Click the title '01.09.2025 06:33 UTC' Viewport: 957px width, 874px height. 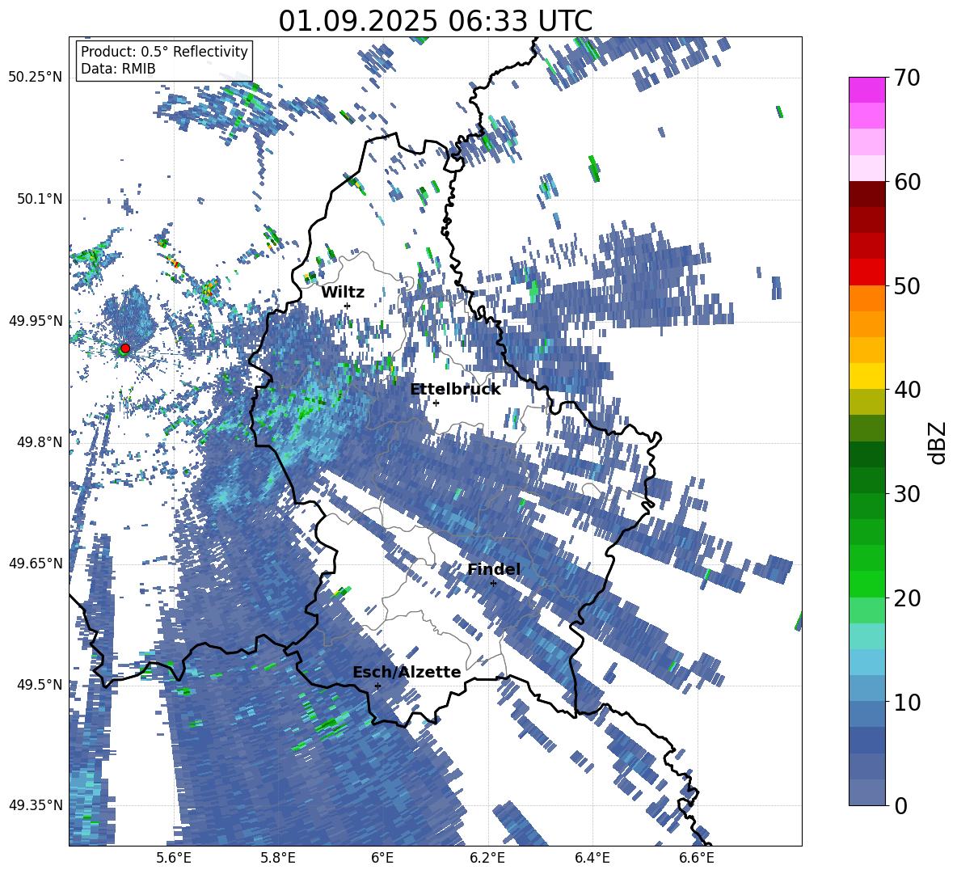pos(435,21)
